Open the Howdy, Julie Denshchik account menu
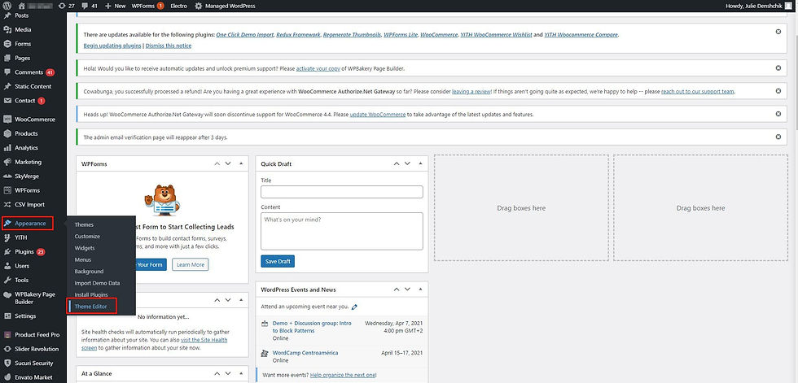 [x=761, y=6]
